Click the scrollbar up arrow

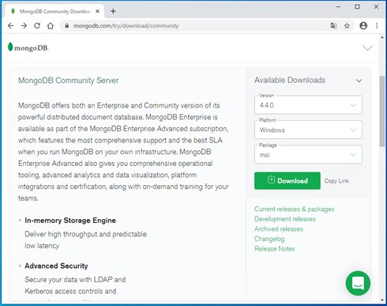[x=382, y=37]
